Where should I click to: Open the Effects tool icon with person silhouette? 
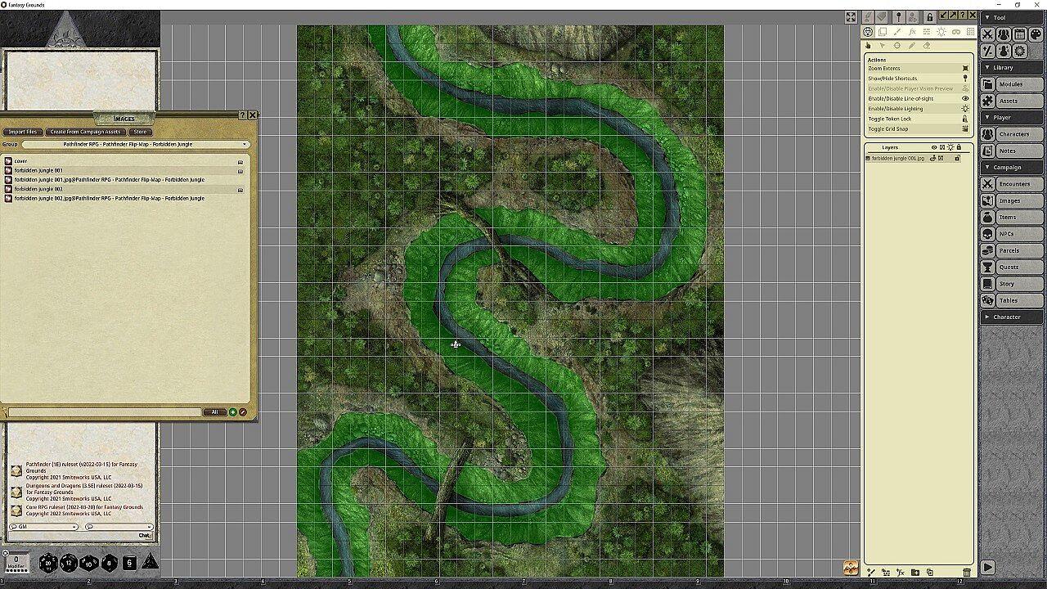coord(1004,51)
